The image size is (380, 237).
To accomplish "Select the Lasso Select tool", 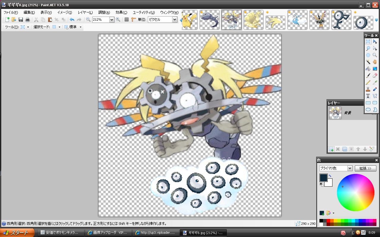I will coord(368,48).
